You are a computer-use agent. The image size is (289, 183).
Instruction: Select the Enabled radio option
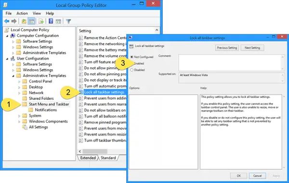pos(139,63)
